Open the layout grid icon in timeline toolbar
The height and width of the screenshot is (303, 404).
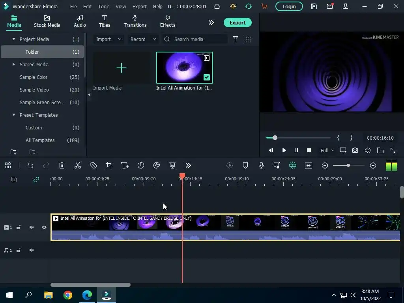click(8, 165)
